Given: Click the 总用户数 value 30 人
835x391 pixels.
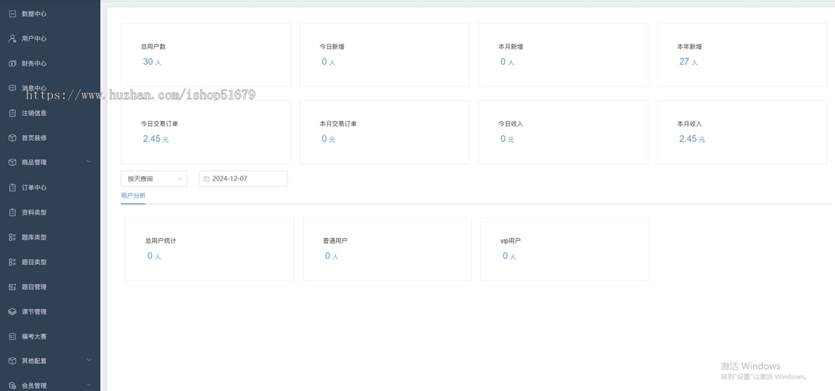Looking at the screenshot, I should point(152,62).
